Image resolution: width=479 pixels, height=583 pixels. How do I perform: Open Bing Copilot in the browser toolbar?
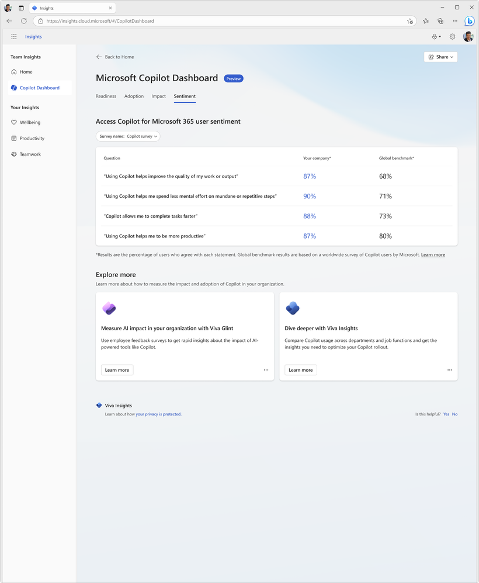tap(470, 20)
